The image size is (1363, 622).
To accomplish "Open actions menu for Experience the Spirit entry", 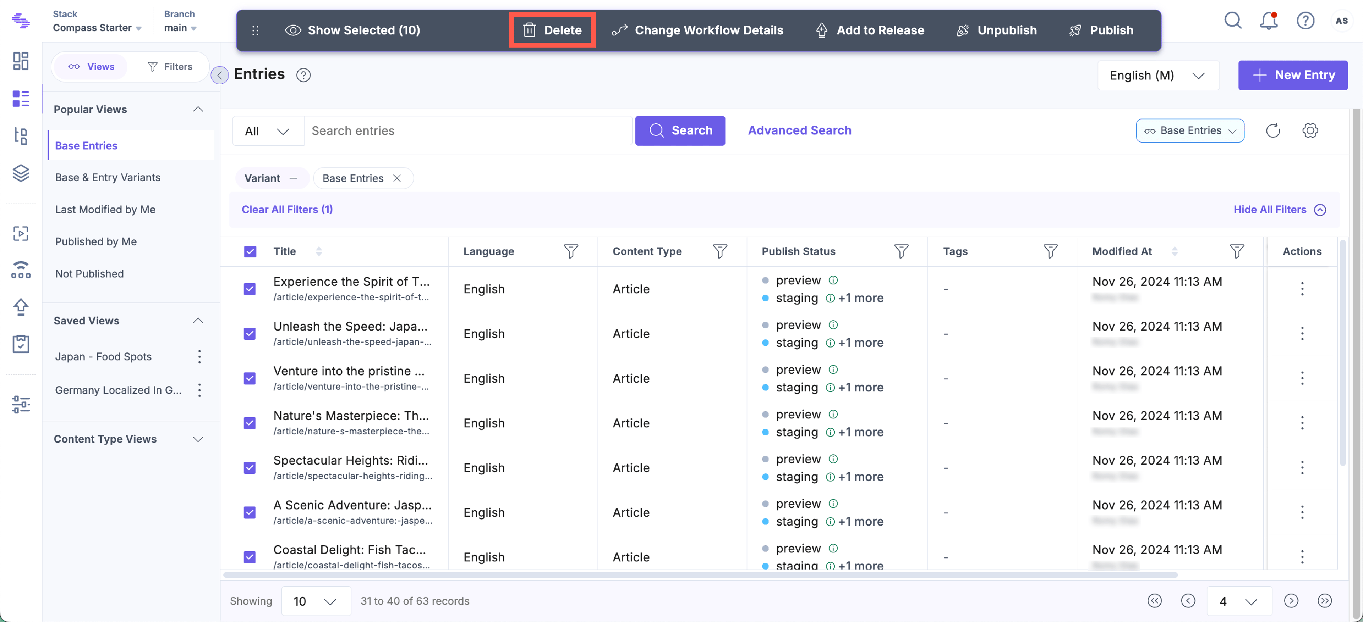I will tap(1302, 289).
